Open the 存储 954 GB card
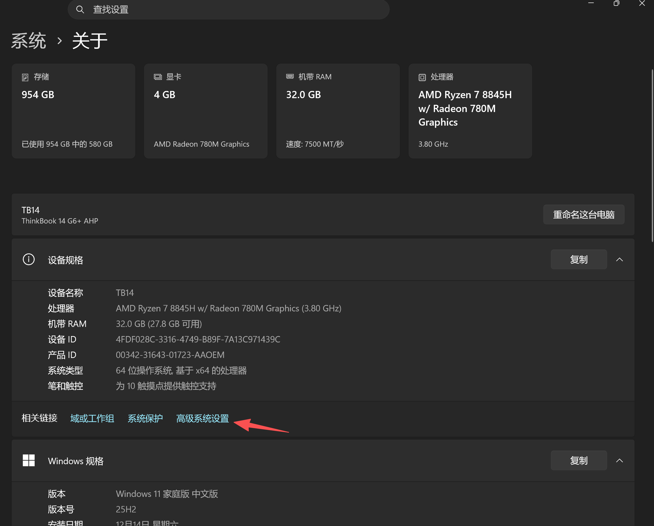The height and width of the screenshot is (526, 654). pos(73,111)
